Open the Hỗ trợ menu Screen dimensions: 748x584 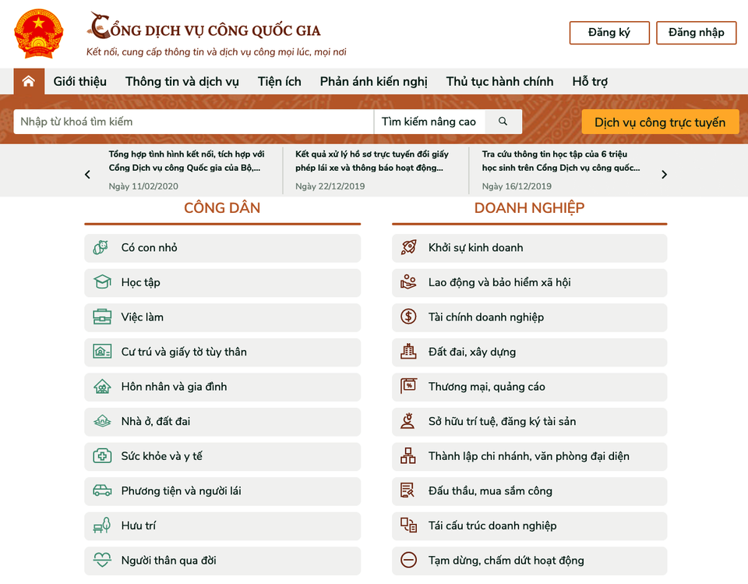(x=590, y=82)
